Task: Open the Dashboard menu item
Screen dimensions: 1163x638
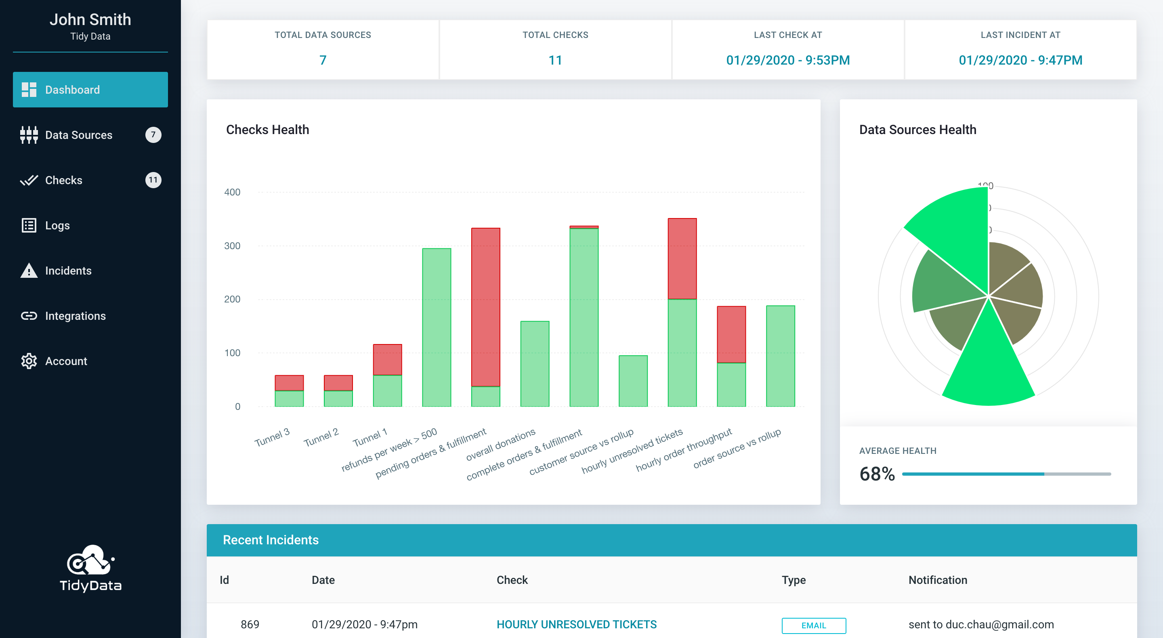Action: (x=90, y=89)
